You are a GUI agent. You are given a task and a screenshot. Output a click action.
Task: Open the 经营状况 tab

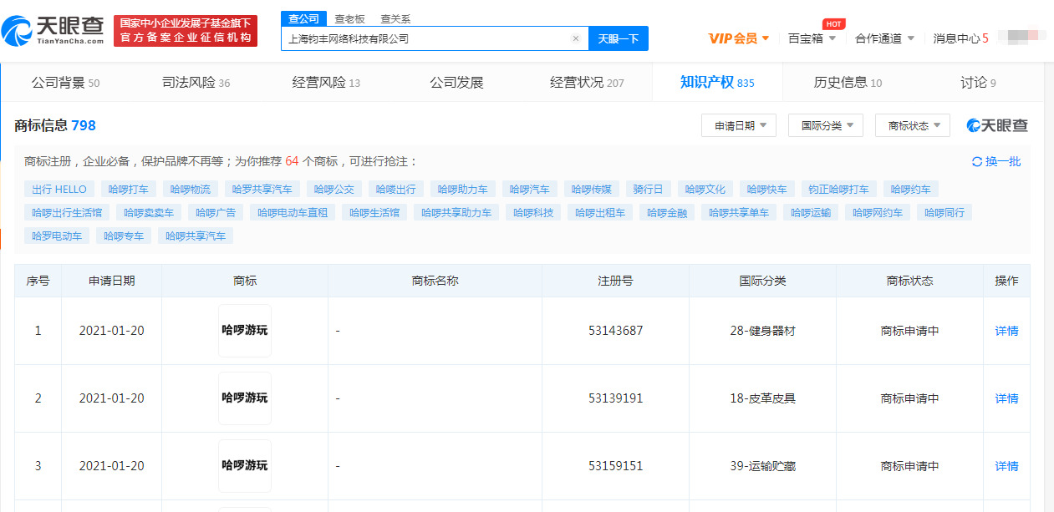coord(587,82)
